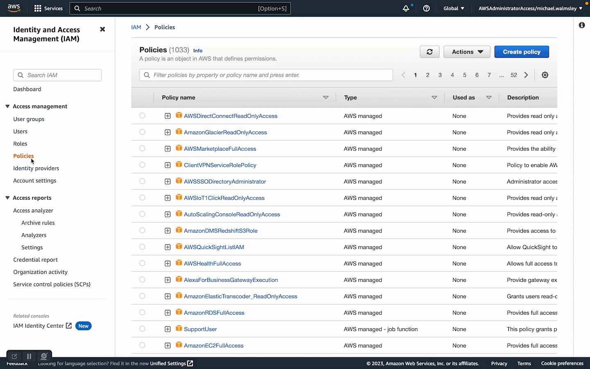Open Users in the sidebar

[20, 131]
